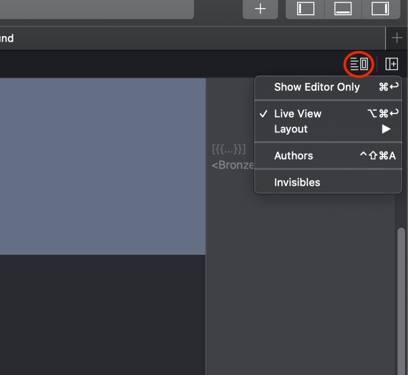Toggle the right sidebar layout icon
This screenshot has height=375, width=408.
[x=380, y=9]
